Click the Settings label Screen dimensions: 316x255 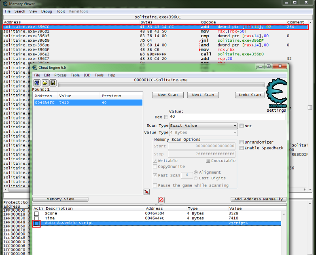point(276,110)
